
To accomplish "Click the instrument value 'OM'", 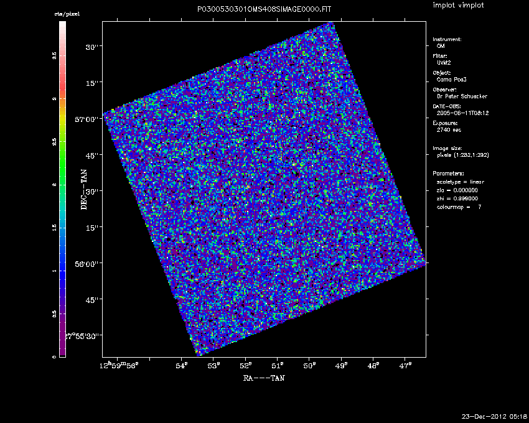I will 441,46.
